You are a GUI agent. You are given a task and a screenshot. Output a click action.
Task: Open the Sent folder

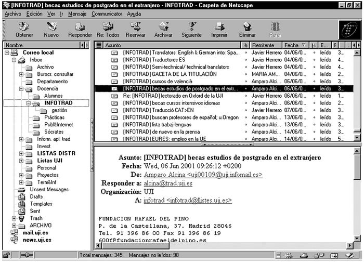pyautogui.click(x=35, y=211)
